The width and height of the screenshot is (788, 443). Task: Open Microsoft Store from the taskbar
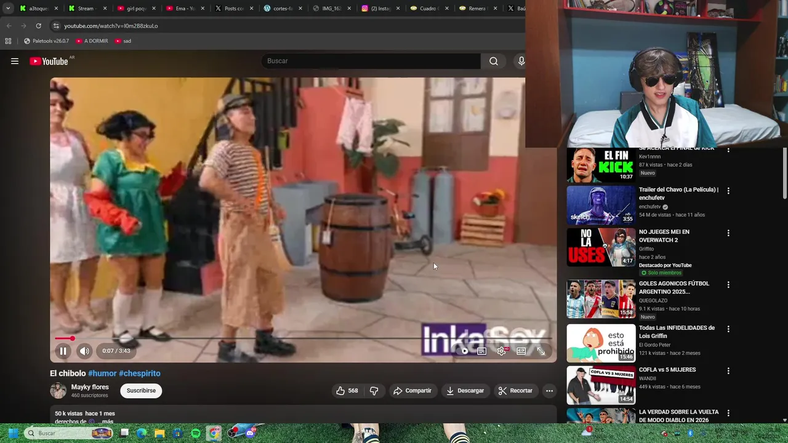coord(178,433)
